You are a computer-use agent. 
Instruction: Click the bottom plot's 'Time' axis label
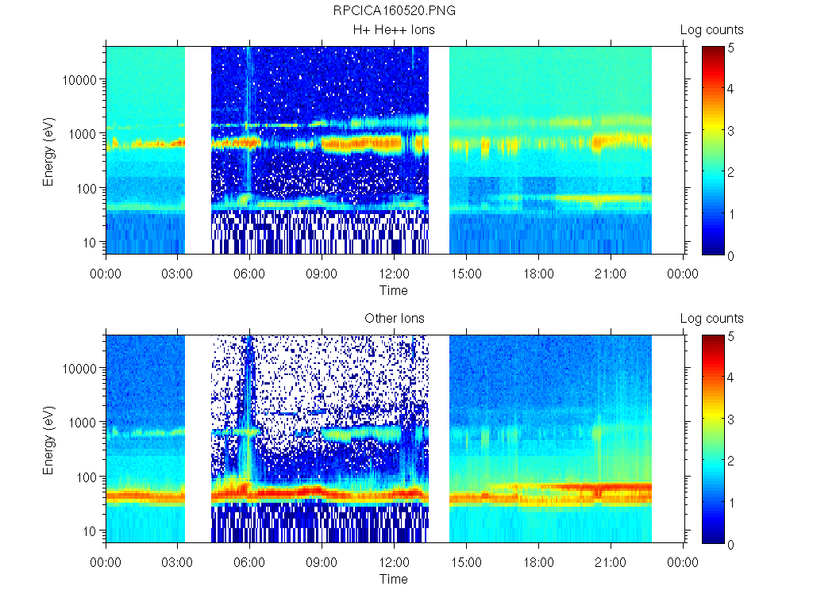394,579
